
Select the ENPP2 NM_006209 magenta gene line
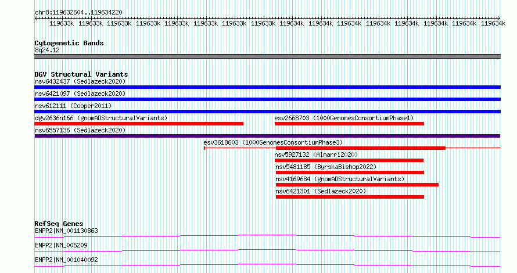click(267, 250)
